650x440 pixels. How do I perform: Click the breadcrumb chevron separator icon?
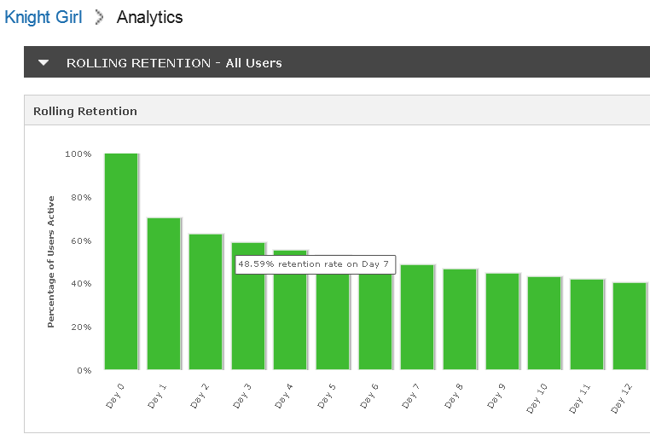[99, 17]
